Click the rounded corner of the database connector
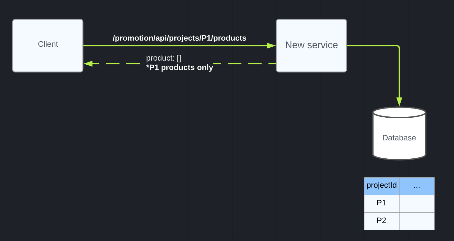The image size is (454, 241). point(398,47)
